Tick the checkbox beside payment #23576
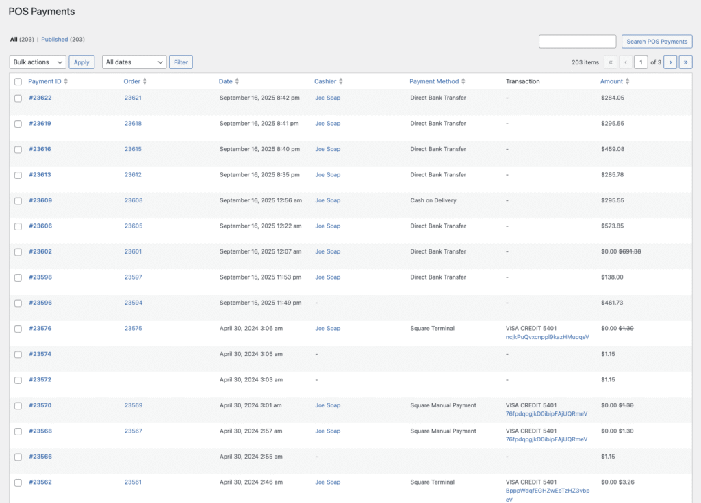 point(18,329)
